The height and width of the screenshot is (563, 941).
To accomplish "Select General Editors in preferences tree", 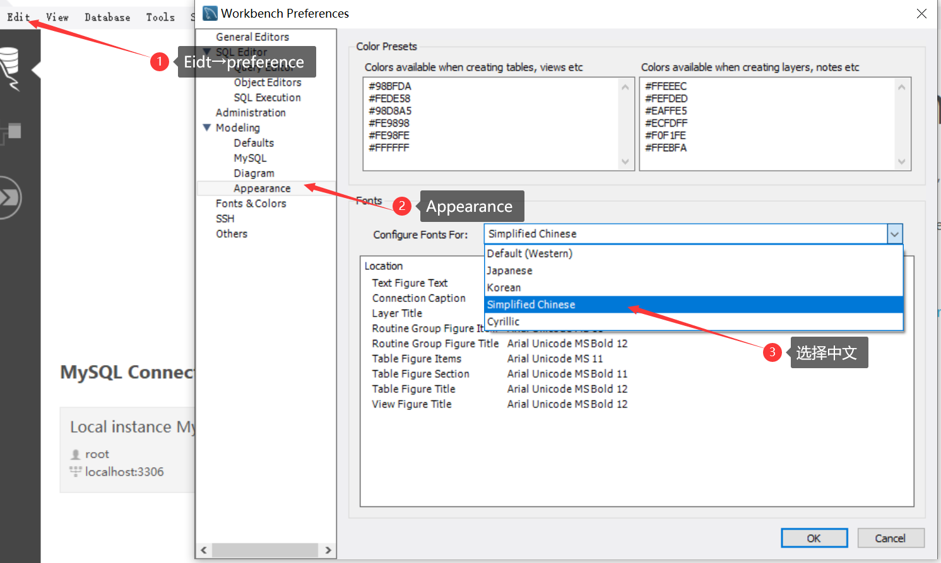I will [x=252, y=37].
